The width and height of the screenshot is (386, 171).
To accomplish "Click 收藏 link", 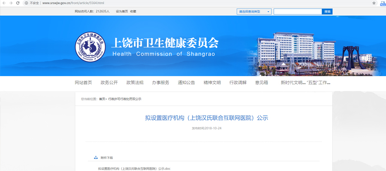I will 133,12.
